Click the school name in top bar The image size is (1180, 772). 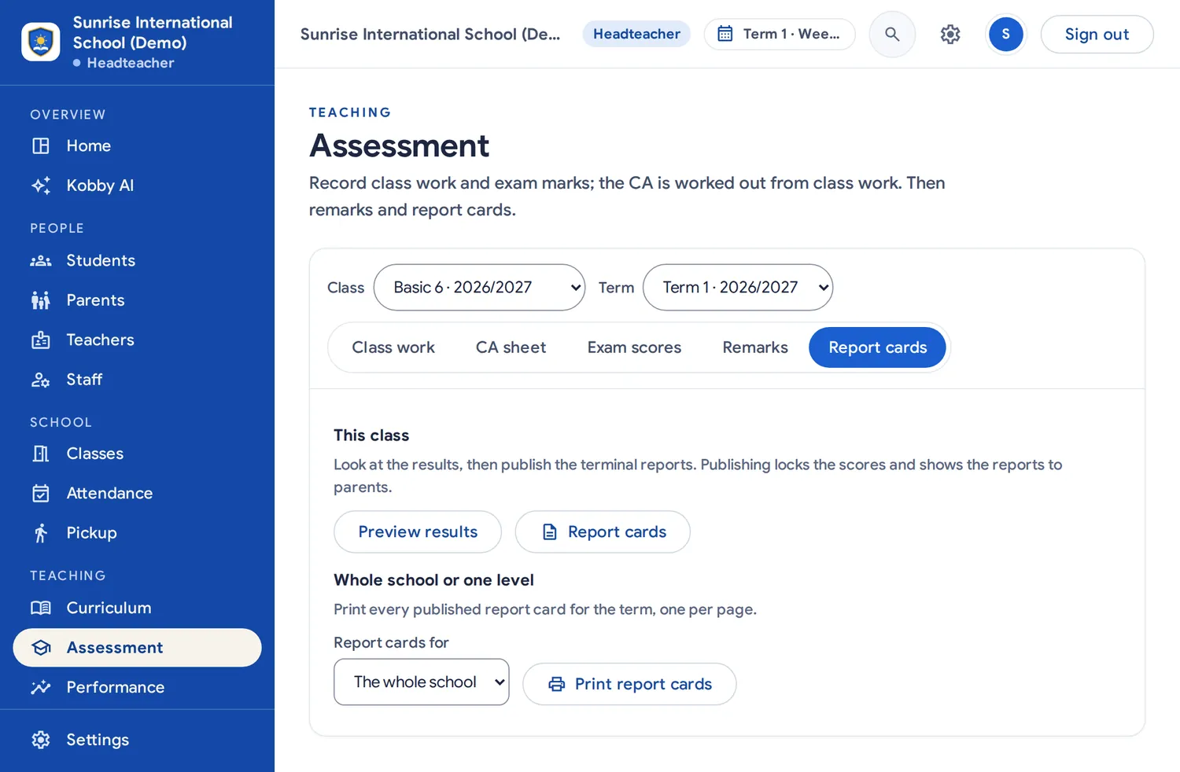click(430, 34)
